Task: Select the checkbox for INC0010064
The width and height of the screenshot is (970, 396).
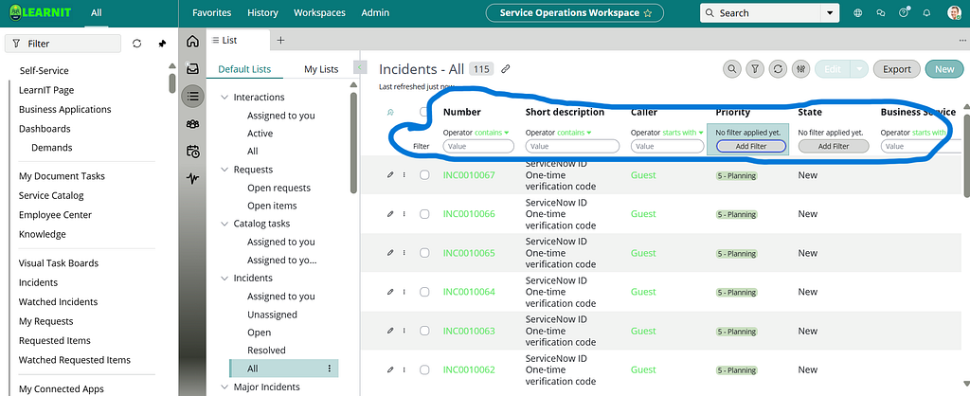Action: tap(424, 292)
